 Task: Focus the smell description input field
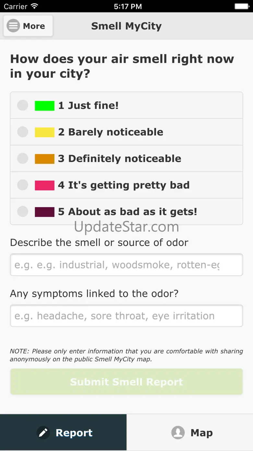point(126,265)
